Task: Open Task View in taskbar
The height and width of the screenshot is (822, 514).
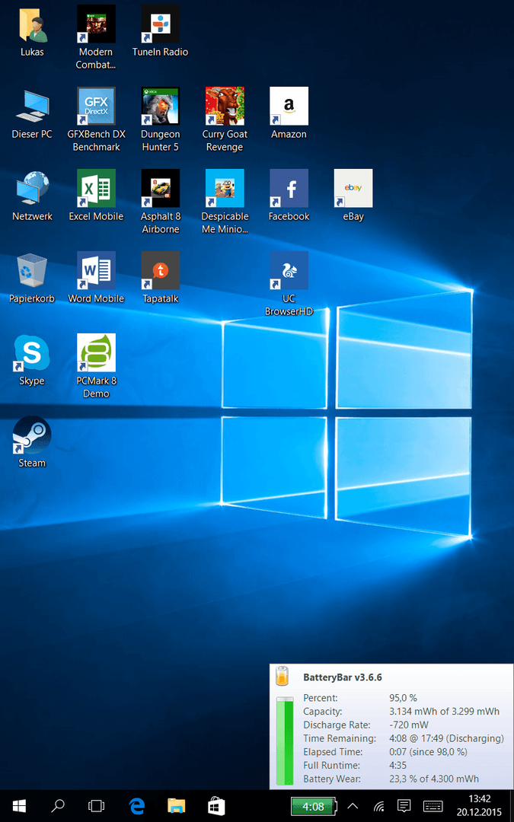Action: pyautogui.click(x=97, y=806)
